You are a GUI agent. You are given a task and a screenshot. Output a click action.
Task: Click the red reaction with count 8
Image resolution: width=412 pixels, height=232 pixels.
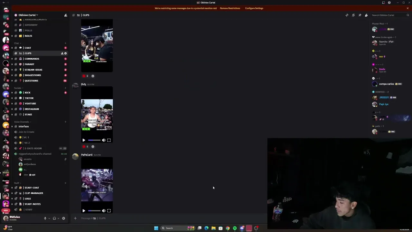[85, 76]
